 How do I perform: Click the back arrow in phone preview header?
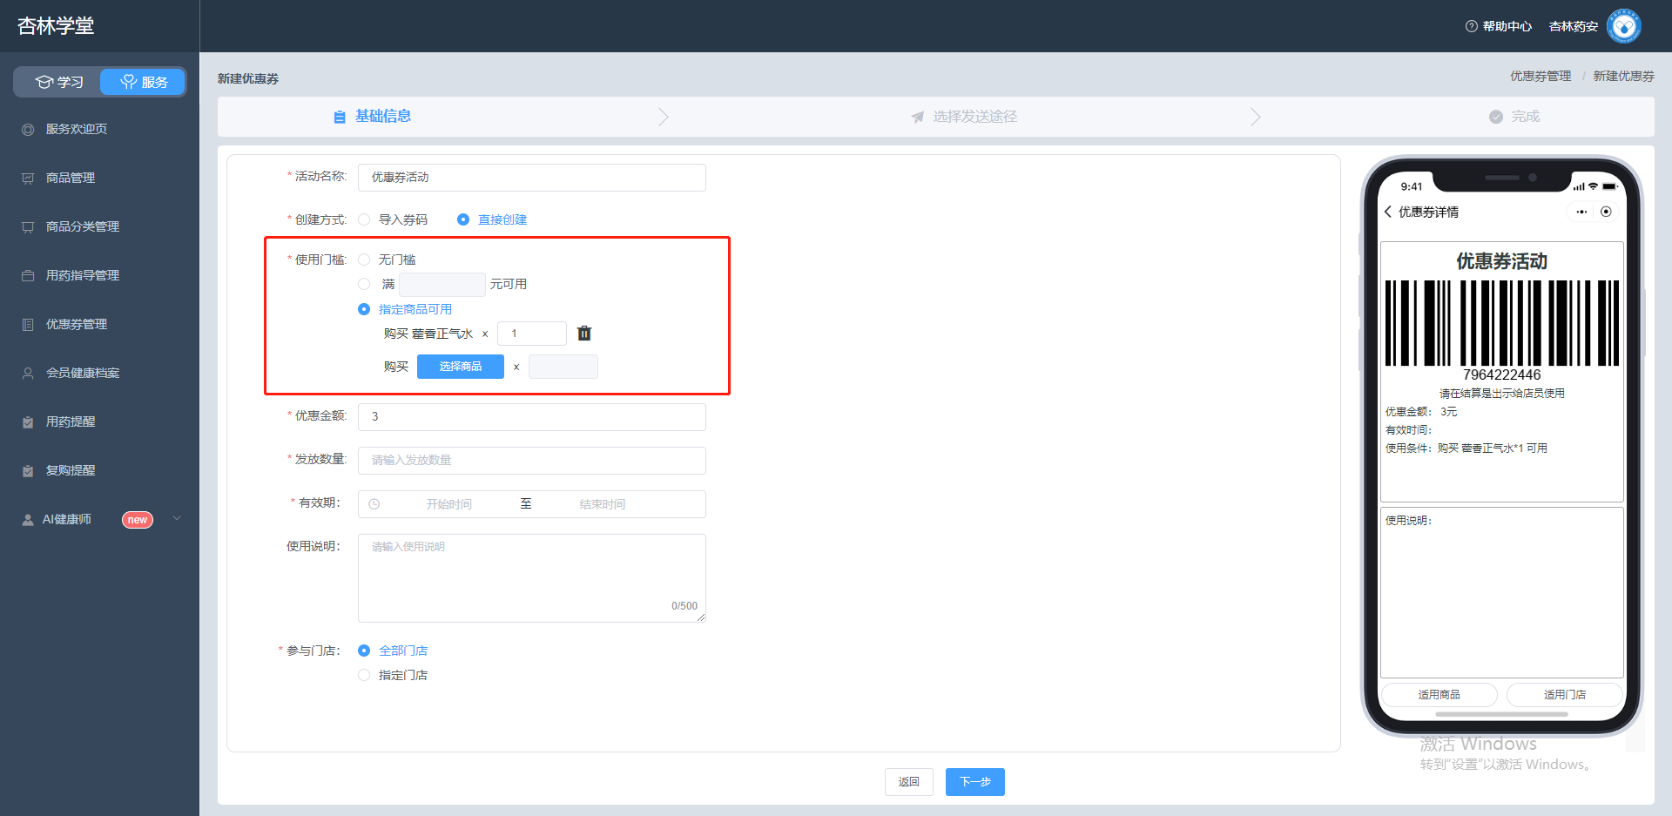pyautogui.click(x=1388, y=212)
